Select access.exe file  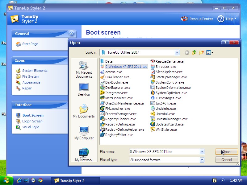111,72
